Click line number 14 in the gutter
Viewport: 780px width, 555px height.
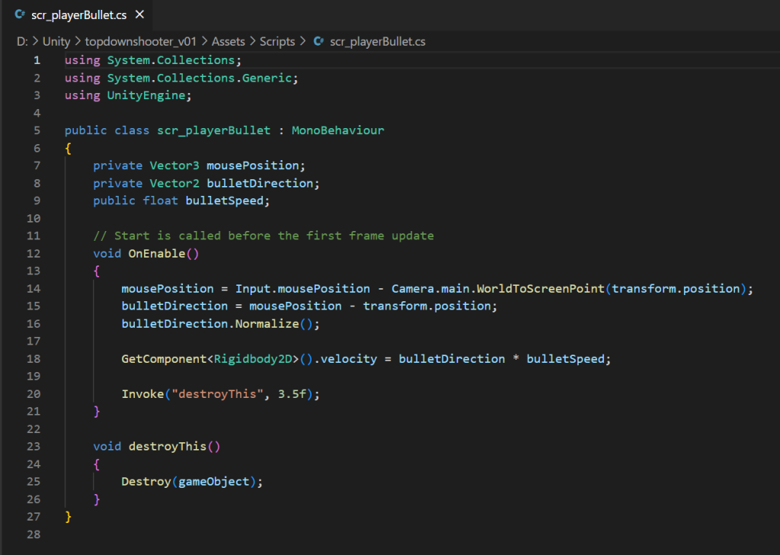click(33, 288)
